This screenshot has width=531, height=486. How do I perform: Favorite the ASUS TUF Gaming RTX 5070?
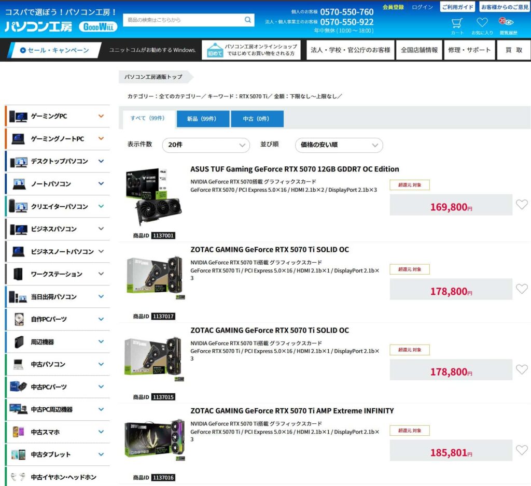(522, 205)
